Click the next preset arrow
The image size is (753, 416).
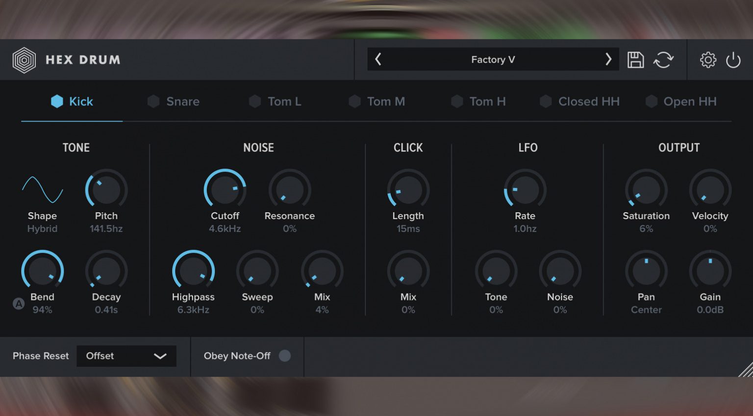point(608,59)
